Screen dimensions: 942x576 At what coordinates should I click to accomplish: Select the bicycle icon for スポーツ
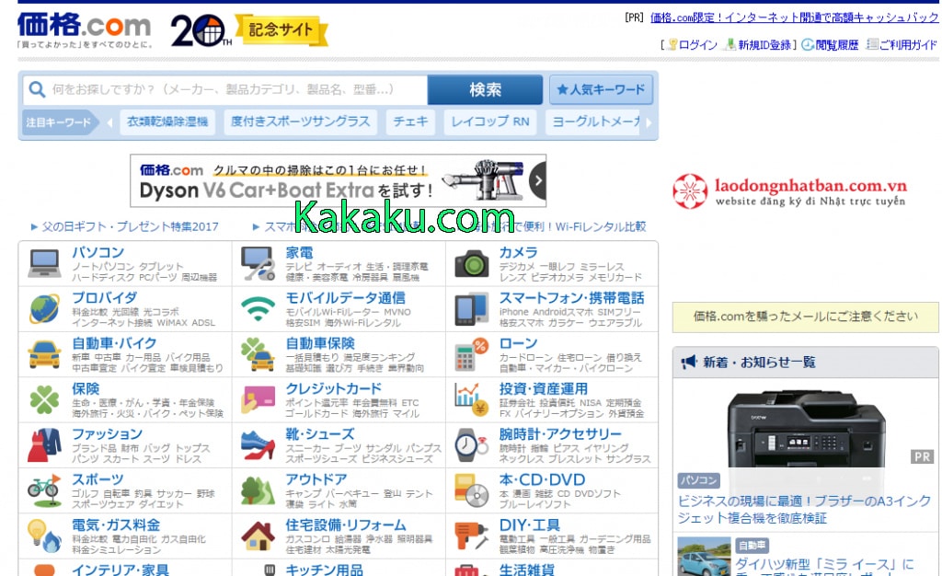[x=41, y=490]
